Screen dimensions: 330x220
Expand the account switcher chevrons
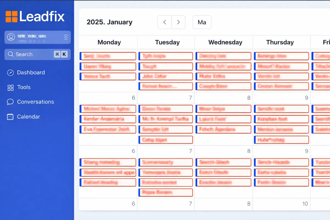point(66,37)
